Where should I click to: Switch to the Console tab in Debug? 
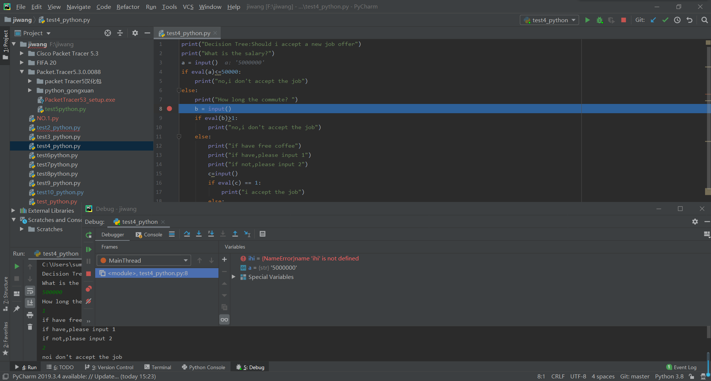(x=149, y=235)
